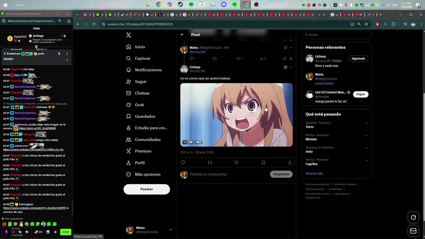
Task: Click the purple microphone icon in Kick chat
Action: click(6, 232)
